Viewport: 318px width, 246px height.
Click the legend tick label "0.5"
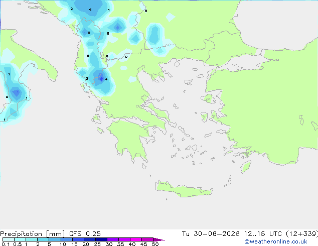pyautogui.click(x=18, y=244)
